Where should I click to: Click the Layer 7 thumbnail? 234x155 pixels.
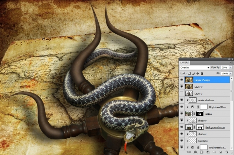[x=189, y=86]
